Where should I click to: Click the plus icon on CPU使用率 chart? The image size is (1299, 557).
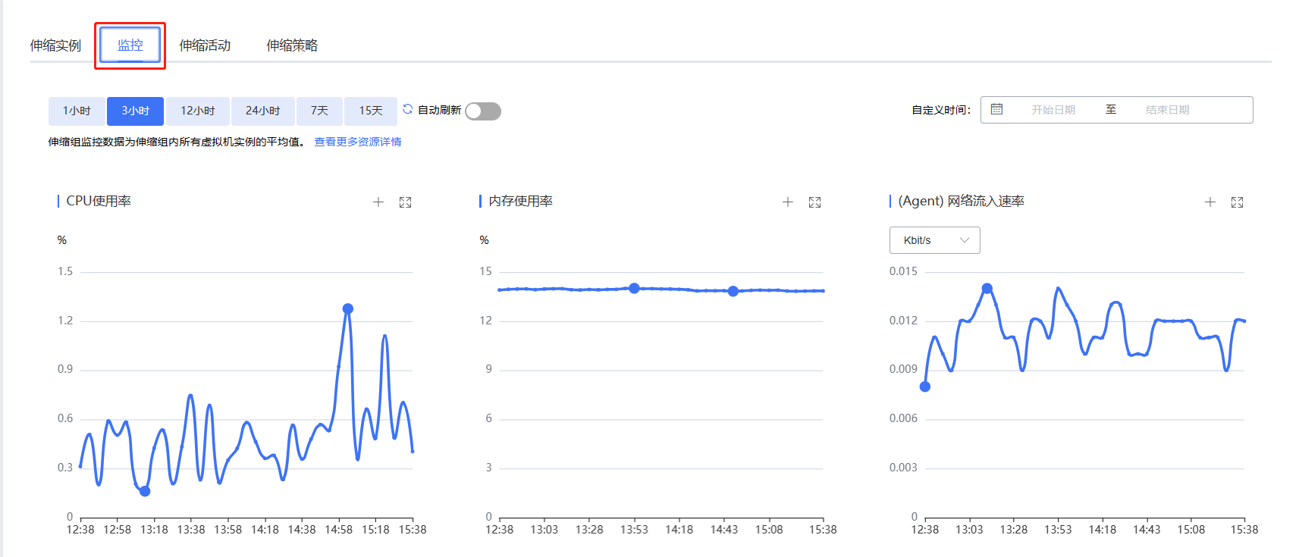coord(378,202)
